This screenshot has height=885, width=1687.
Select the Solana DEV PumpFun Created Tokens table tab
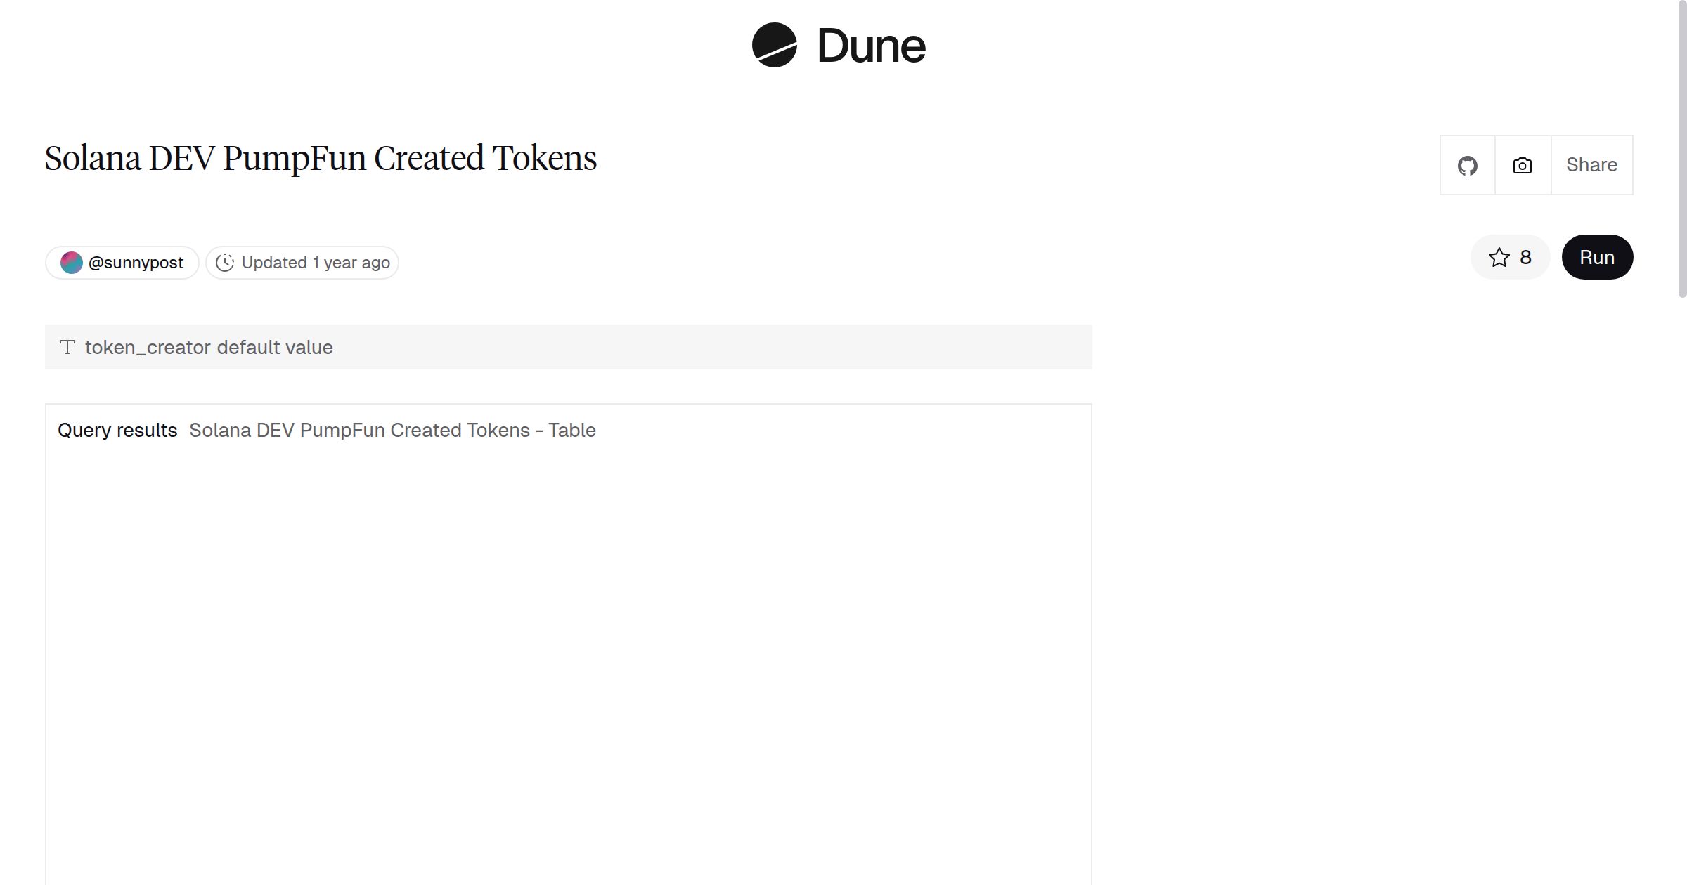(392, 430)
